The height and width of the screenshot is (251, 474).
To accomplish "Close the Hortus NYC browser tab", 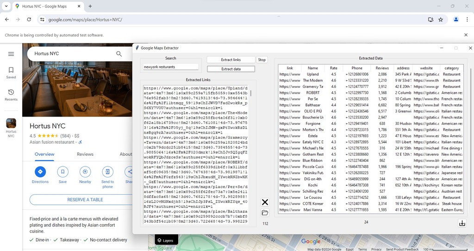I will pyautogui.click(x=79, y=6).
